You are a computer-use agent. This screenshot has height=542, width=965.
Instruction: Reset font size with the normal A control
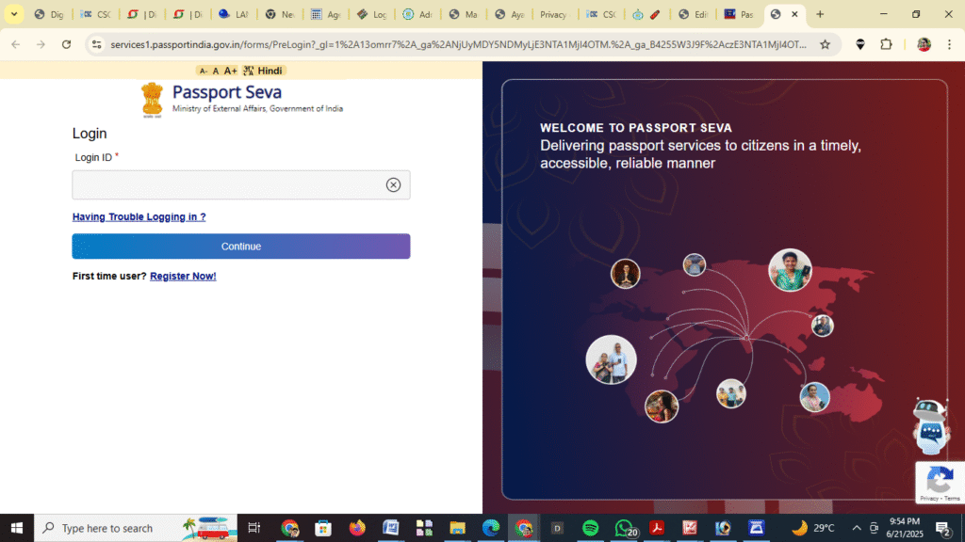[x=216, y=72]
